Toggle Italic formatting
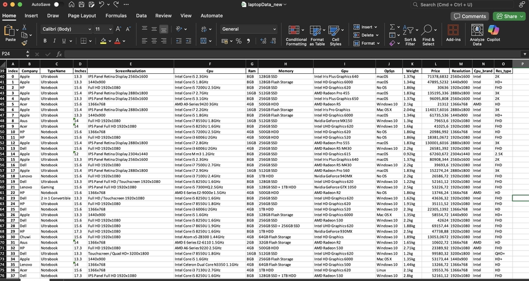This screenshot has width=529, height=281. coord(54,41)
